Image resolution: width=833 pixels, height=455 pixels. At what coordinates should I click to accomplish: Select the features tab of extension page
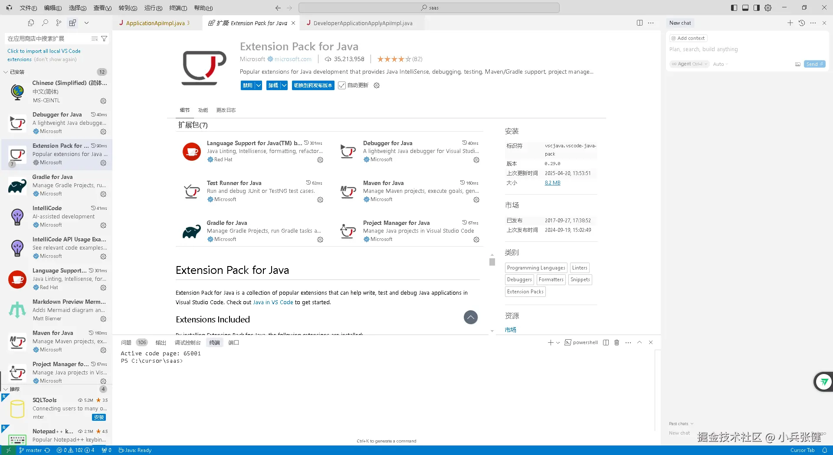point(203,110)
